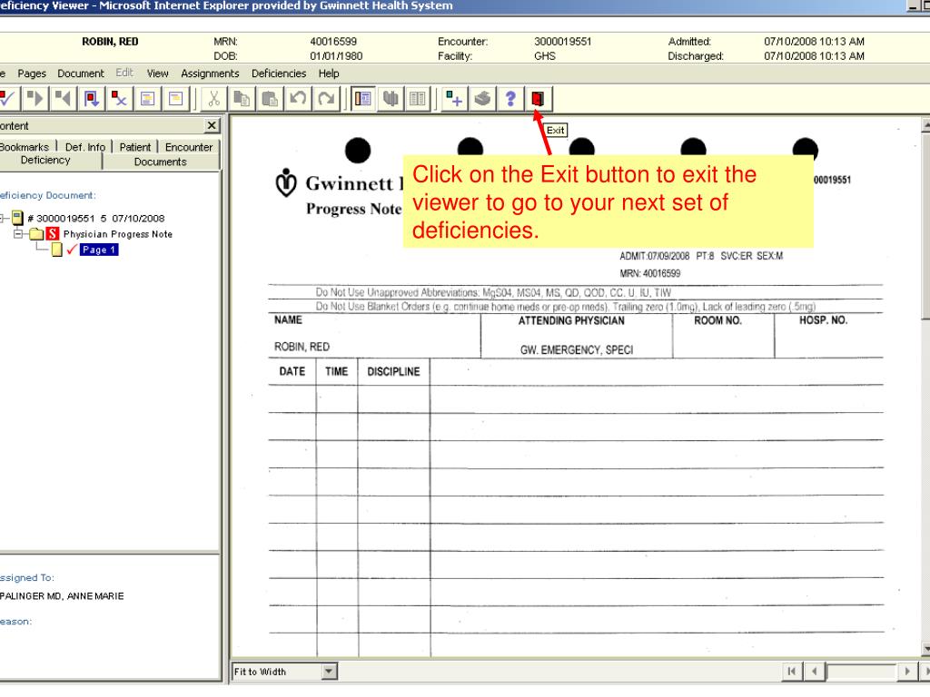Toggle the content panel view icon
This screenshot has height=697, width=930.
[362, 98]
